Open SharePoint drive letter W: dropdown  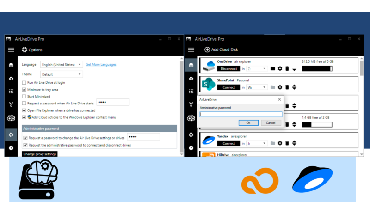(257, 87)
